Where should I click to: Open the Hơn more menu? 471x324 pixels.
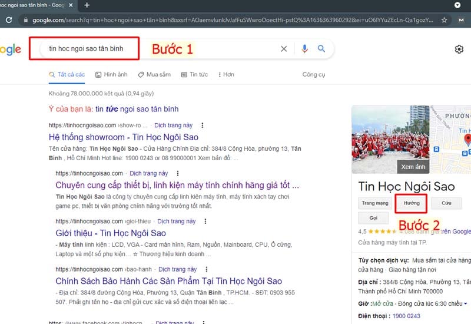pos(227,75)
